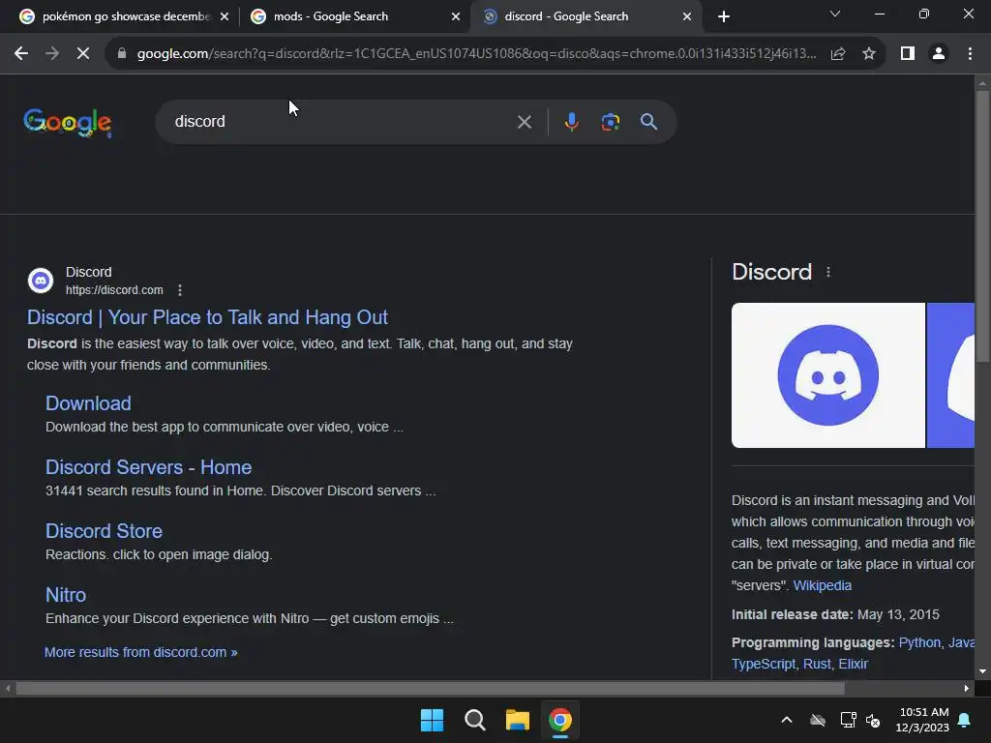This screenshot has height=743, width=991.
Task: Open the partially visible second Discord image
Action: click(x=950, y=375)
